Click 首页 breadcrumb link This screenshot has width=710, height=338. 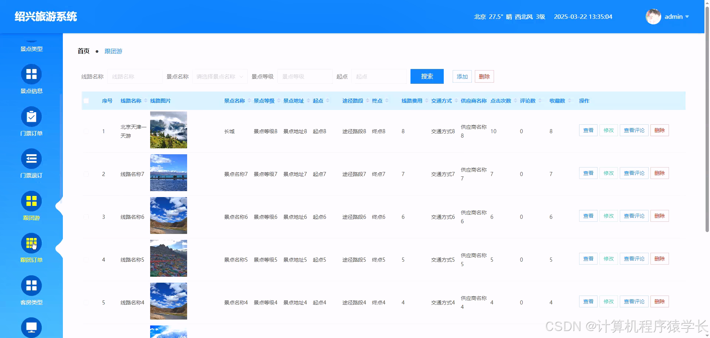point(84,51)
